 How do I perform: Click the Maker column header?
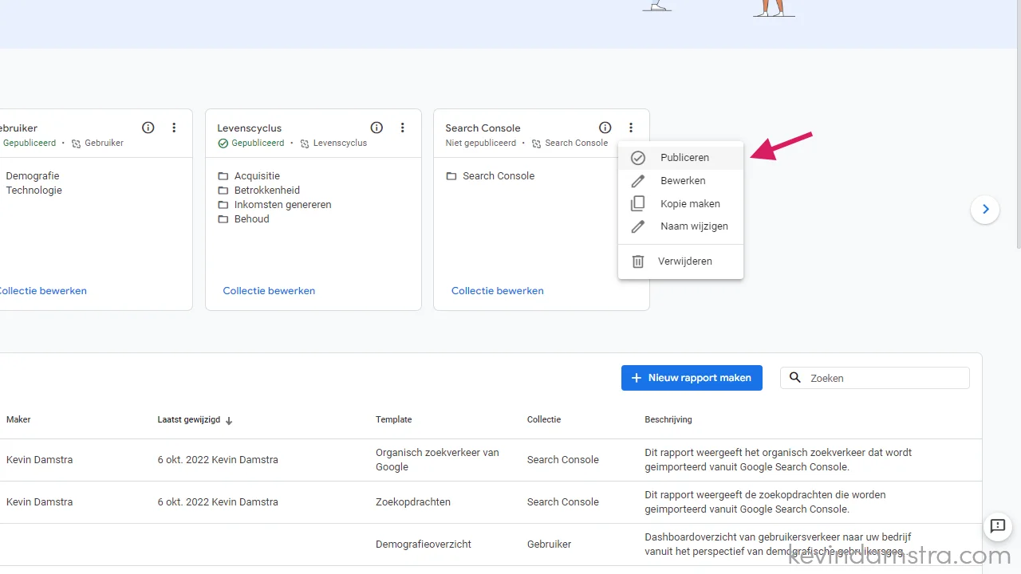18,419
